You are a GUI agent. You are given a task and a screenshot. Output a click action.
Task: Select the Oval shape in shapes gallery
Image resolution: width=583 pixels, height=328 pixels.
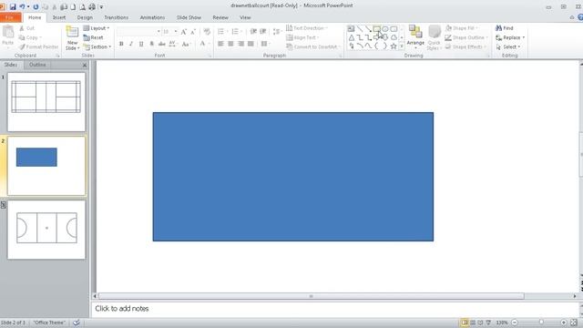385,28
